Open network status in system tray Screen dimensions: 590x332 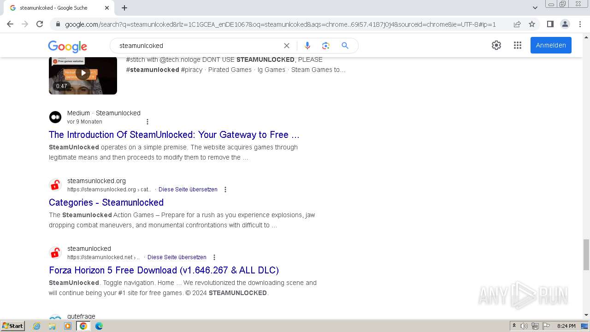535,326
